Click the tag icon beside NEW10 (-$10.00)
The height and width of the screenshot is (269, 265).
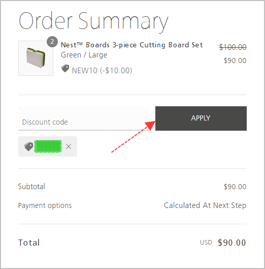point(65,69)
